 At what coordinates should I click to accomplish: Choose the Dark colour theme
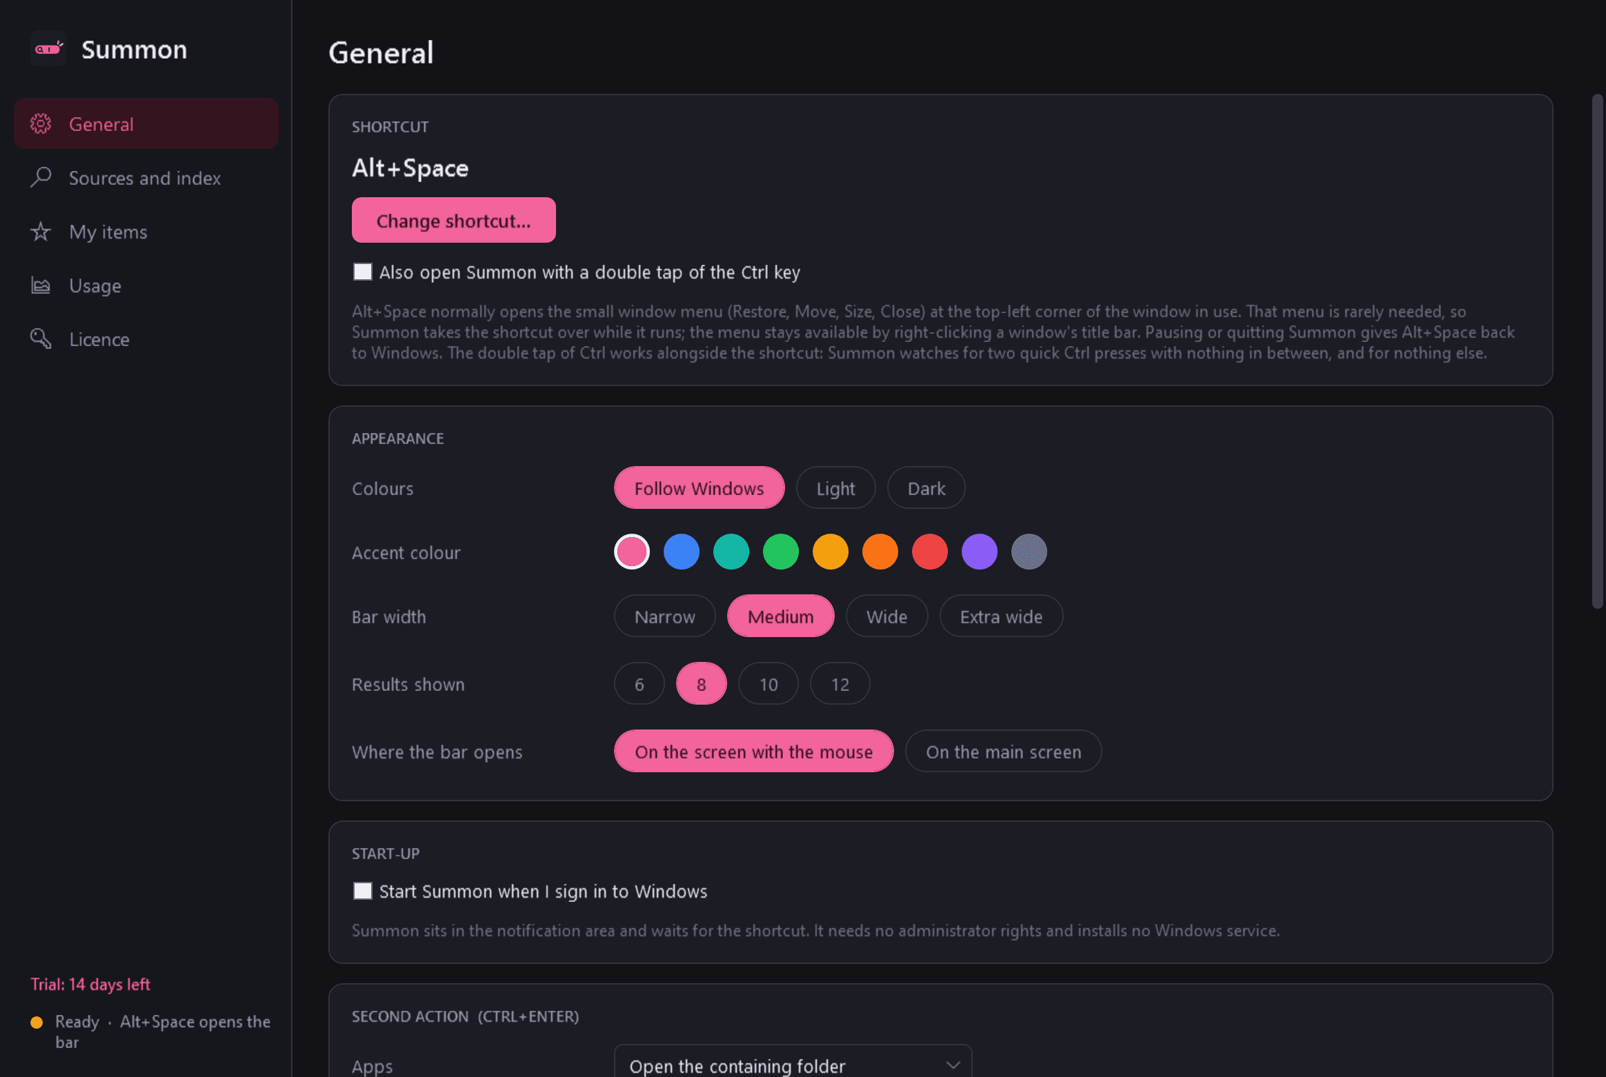(x=926, y=487)
